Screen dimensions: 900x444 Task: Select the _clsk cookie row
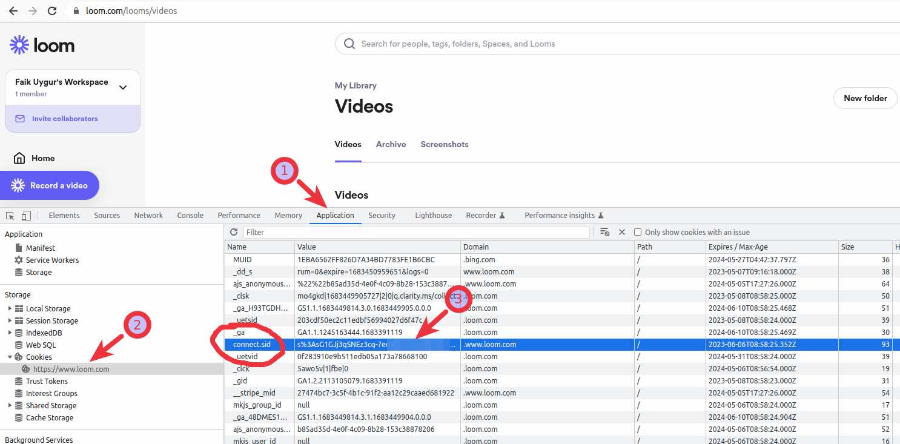point(562,296)
